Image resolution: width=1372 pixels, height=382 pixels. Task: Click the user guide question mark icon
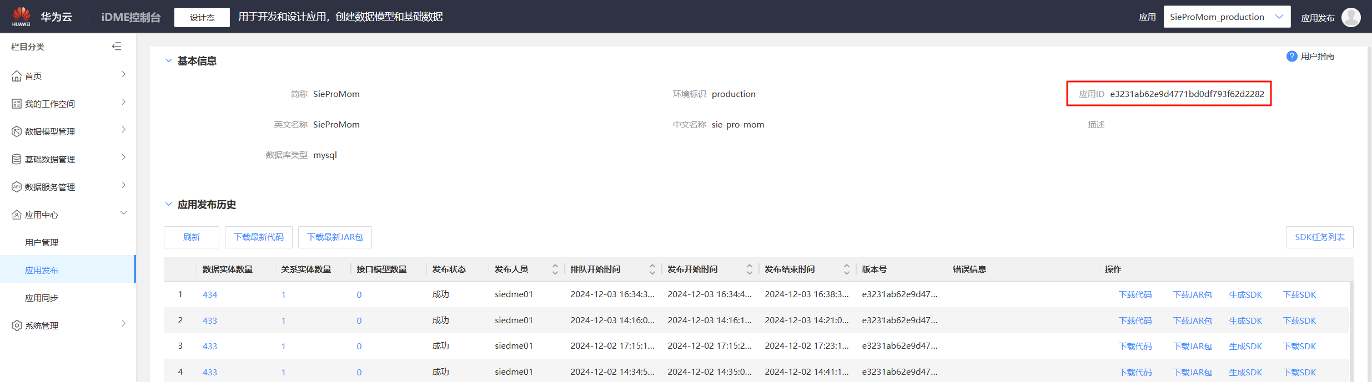pyautogui.click(x=1291, y=57)
